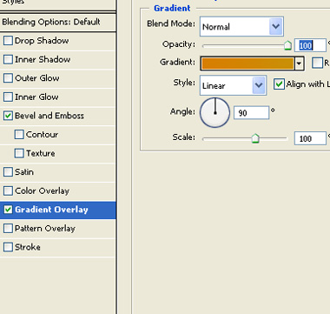
Task: Tick the Inner Glow checkbox
Action: pos(8,97)
